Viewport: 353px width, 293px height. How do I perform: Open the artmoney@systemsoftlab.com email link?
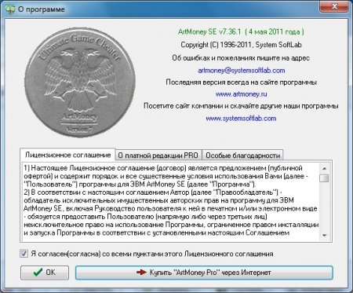click(241, 70)
